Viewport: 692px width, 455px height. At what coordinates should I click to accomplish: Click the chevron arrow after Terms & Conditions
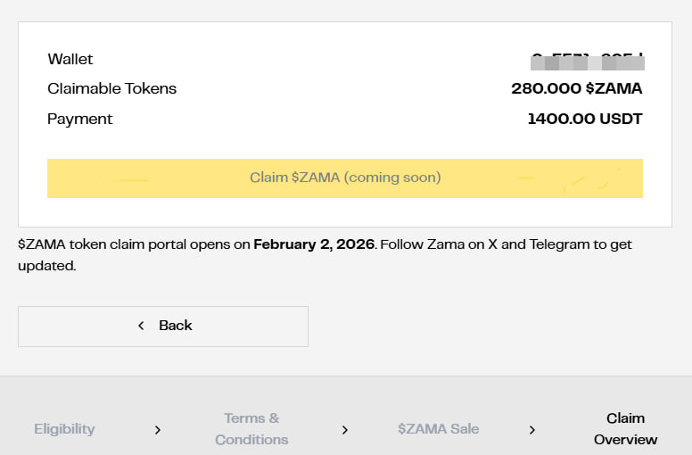tap(345, 429)
